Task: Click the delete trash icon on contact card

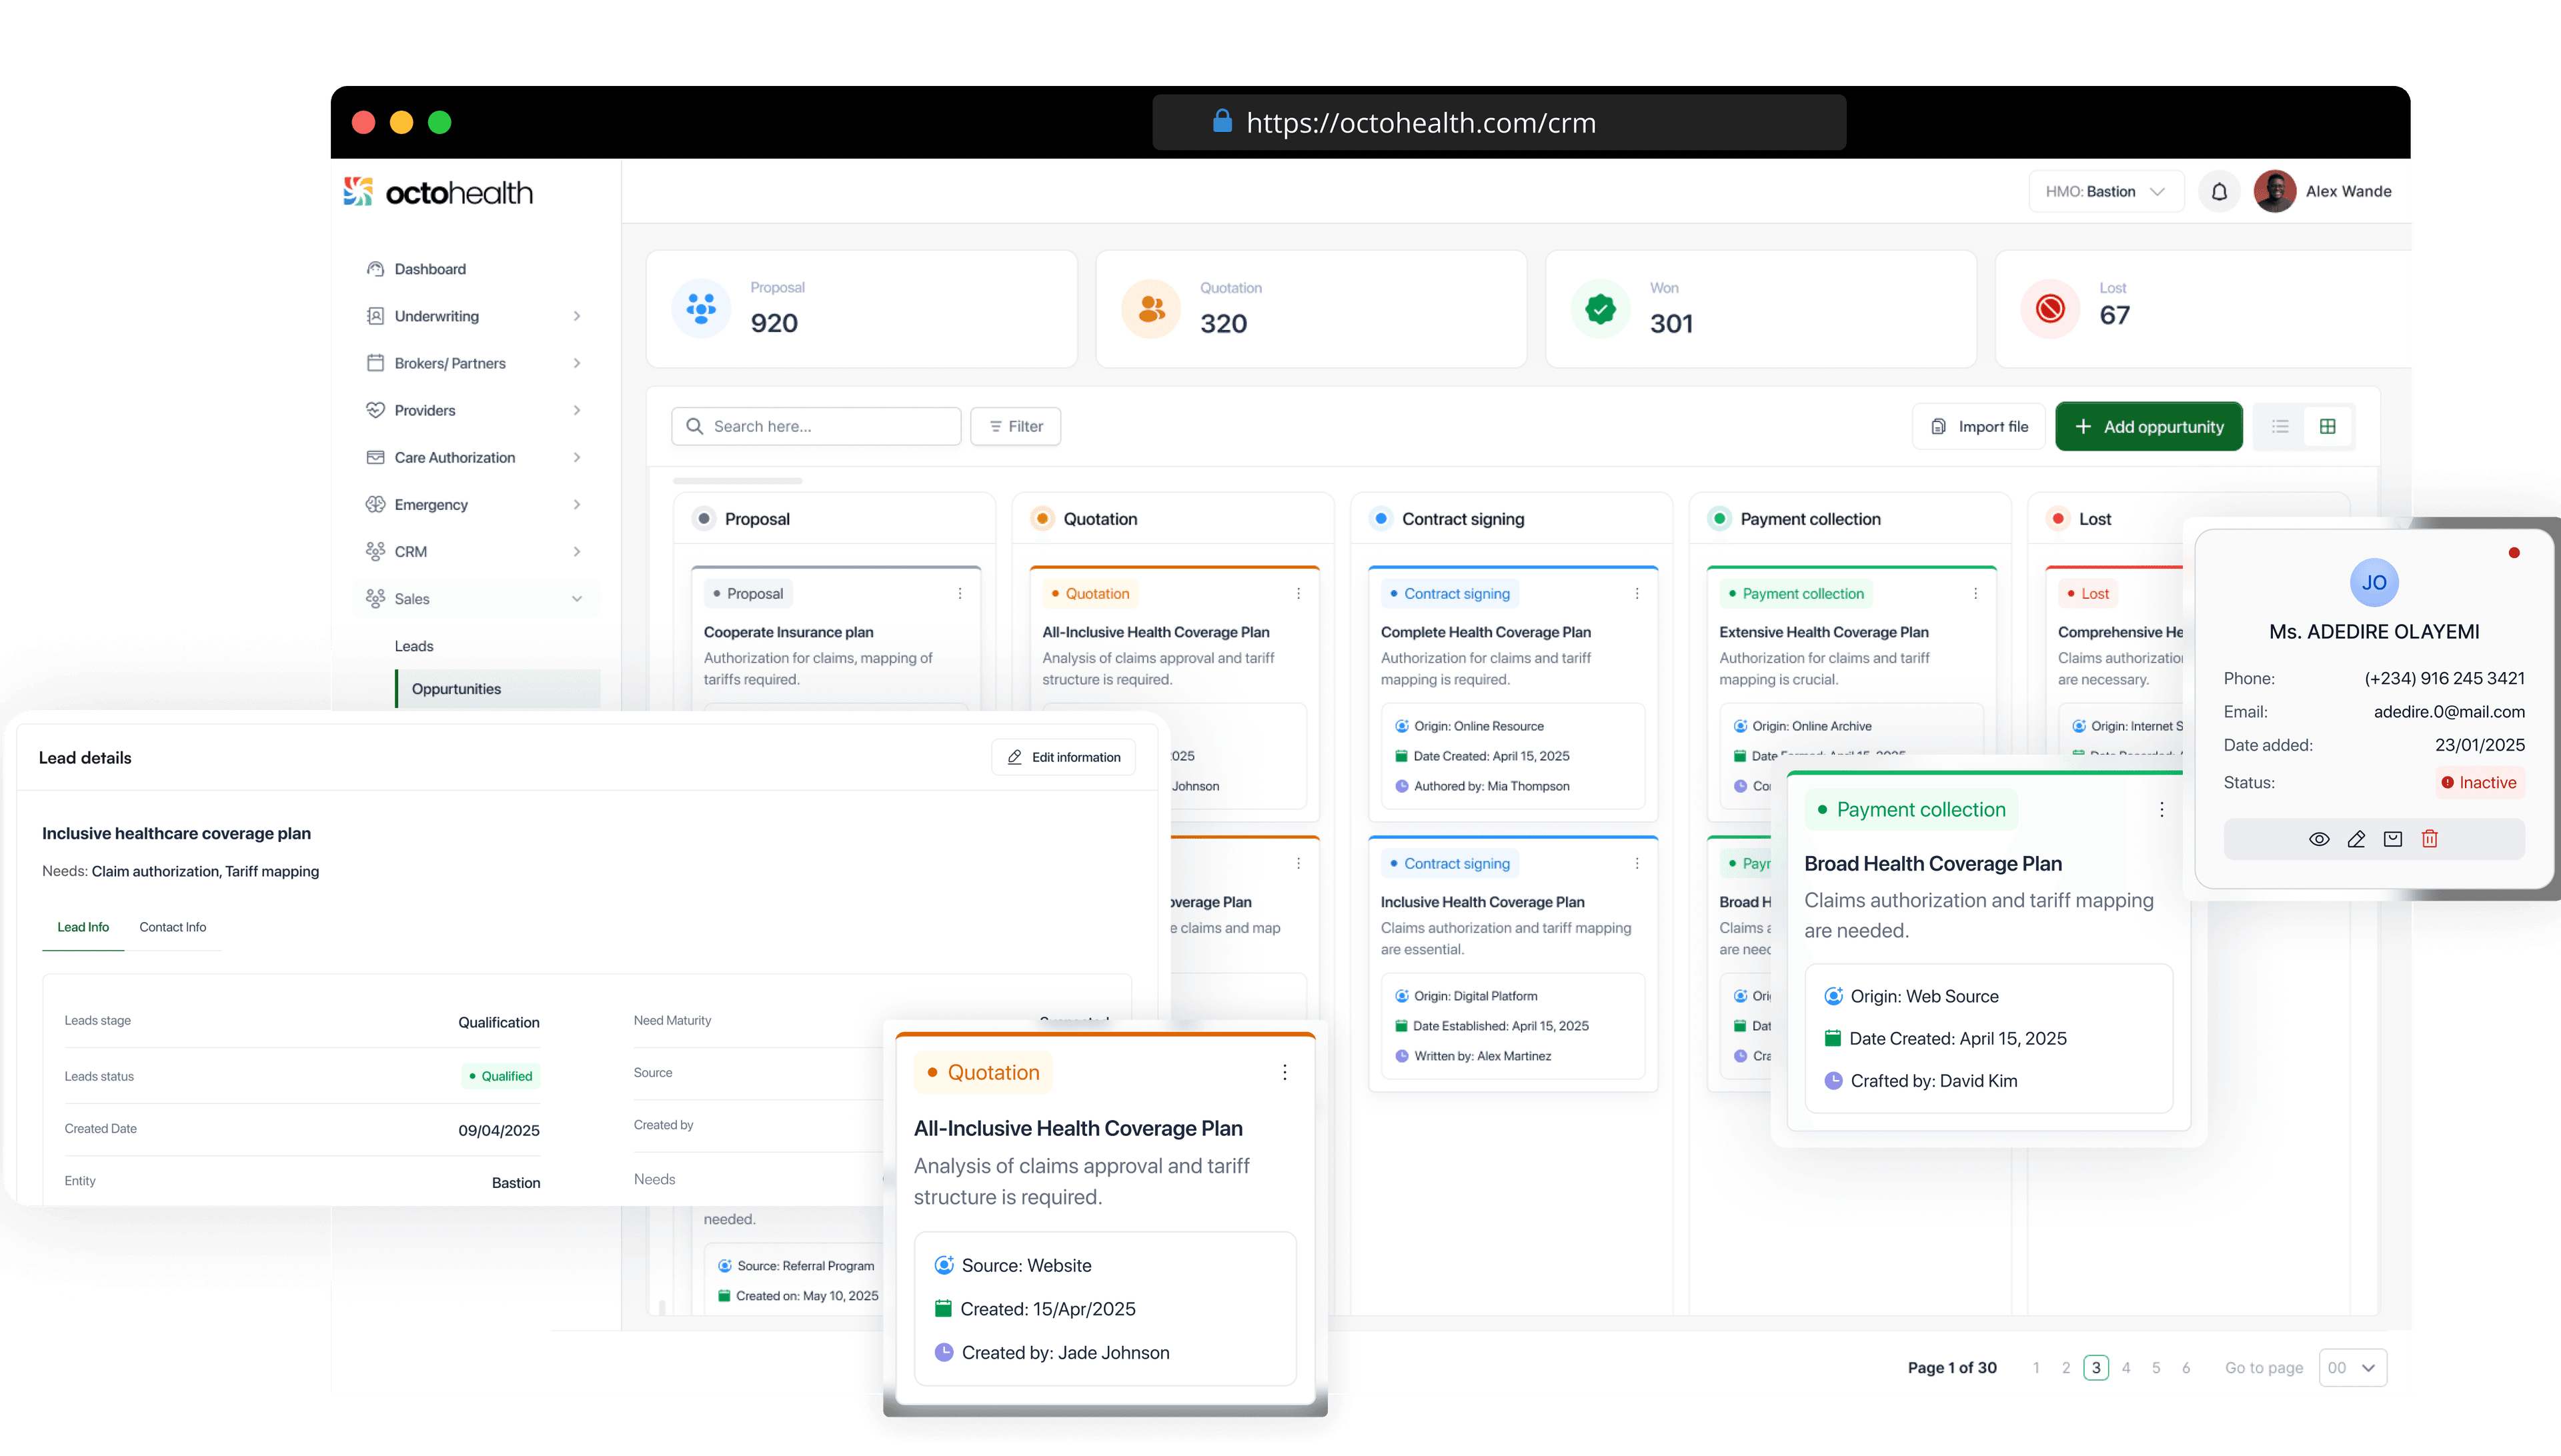Action: click(x=2429, y=839)
